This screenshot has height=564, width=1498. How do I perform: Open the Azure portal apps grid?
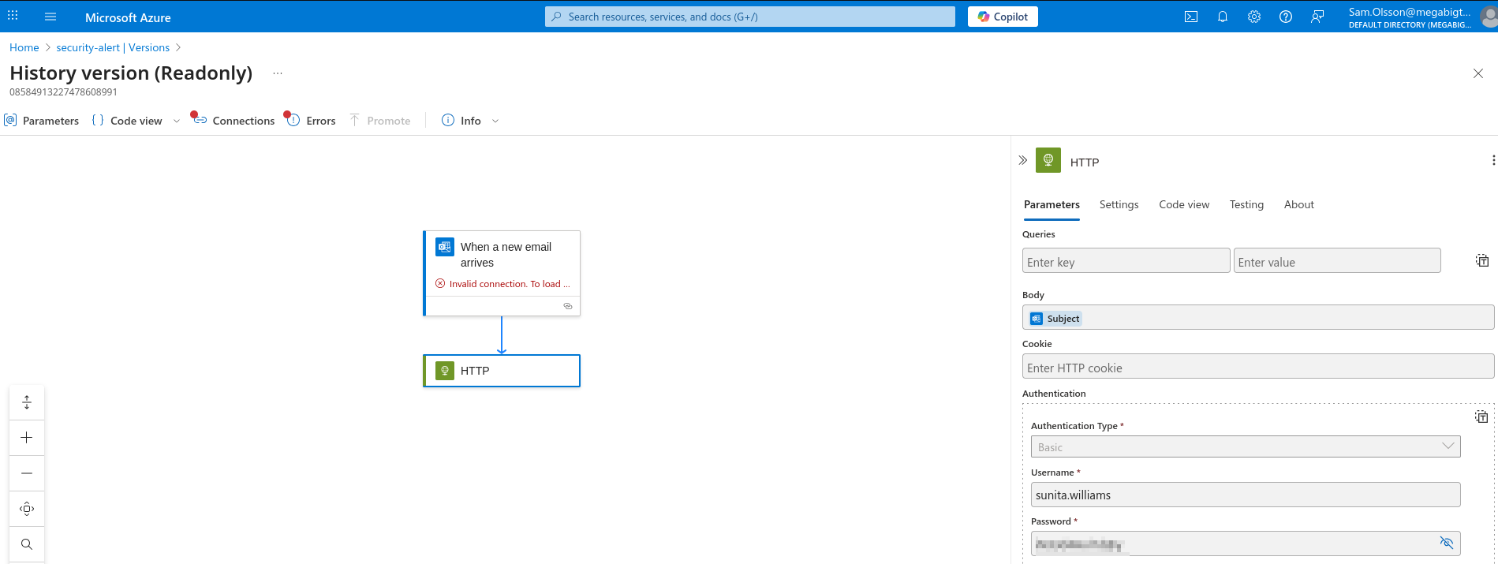(x=13, y=16)
